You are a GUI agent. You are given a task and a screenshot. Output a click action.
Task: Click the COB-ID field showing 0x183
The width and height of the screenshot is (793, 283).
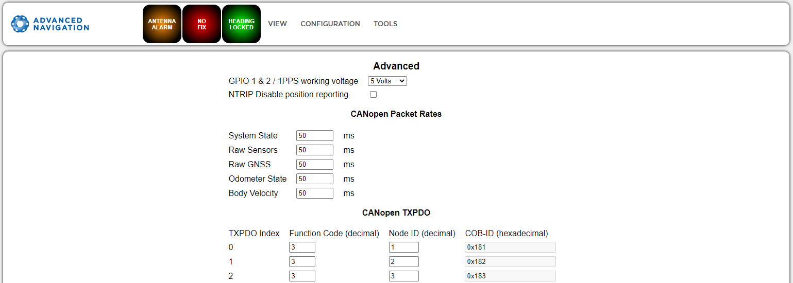(x=510, y=276)
